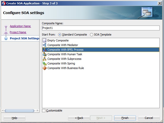Open the Project Name step link
Viewport: 164px width, 123px height.
click(x=18, y=32)
